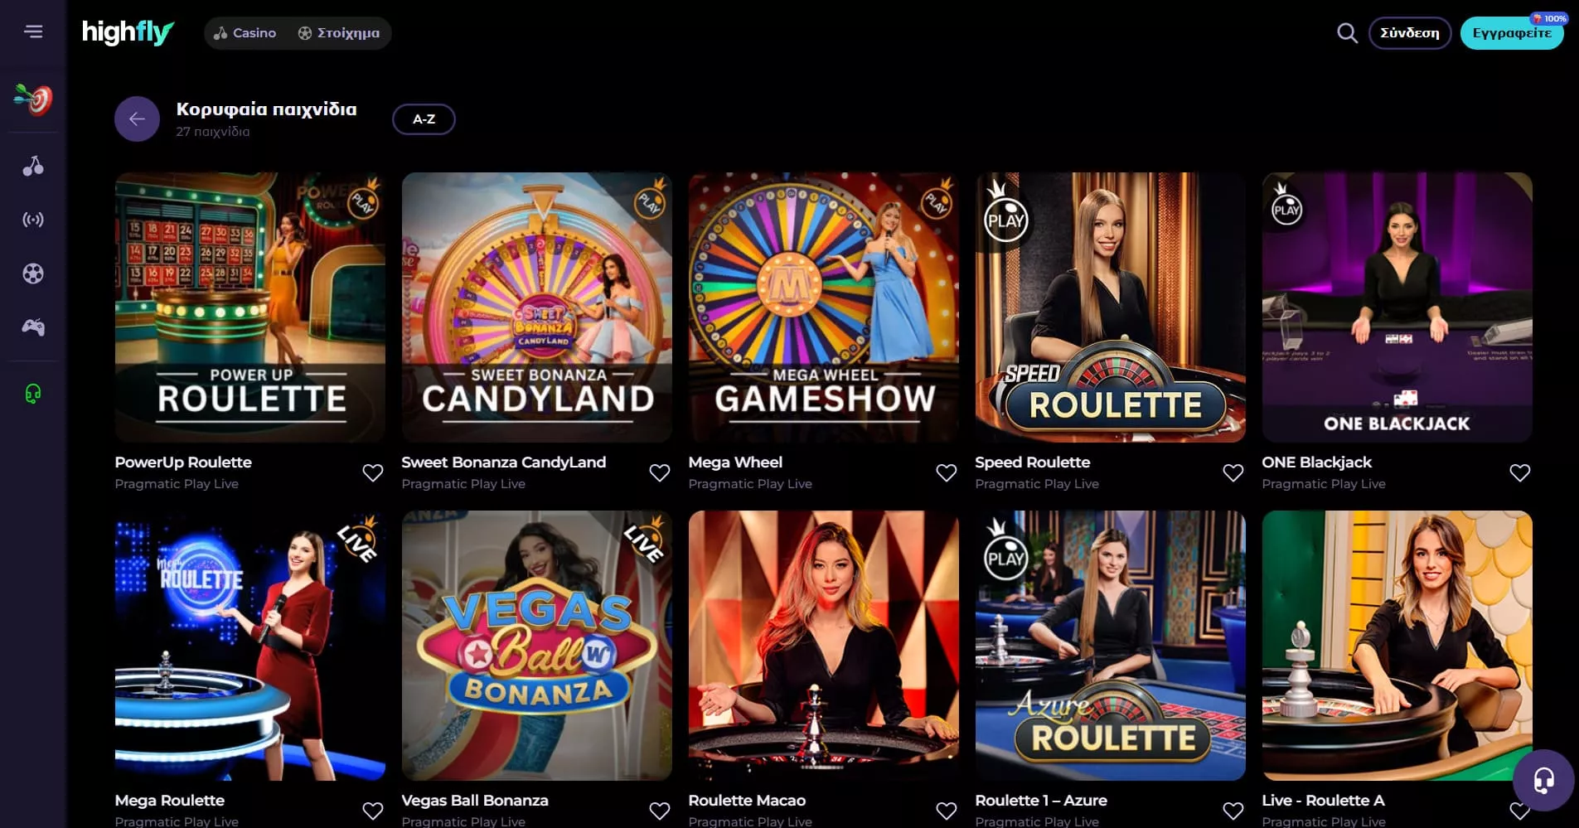The height and width of the screenshot is (828, 1579).
Task: Switch to the Casino tab
Action: tap(245, 33)
